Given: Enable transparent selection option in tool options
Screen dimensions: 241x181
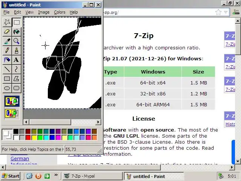Looking at the screenshot, I should pyautogui.click(x=12, y=113).
